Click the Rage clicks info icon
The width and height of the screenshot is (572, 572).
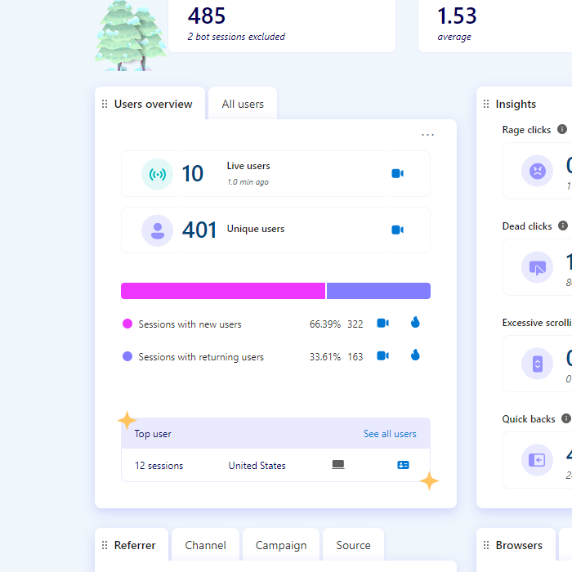pyautogui.click(x=562, y=129)
